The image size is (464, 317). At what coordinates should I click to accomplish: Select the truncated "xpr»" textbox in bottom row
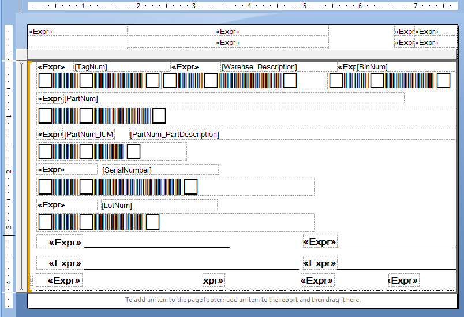(x=214, y=280)
